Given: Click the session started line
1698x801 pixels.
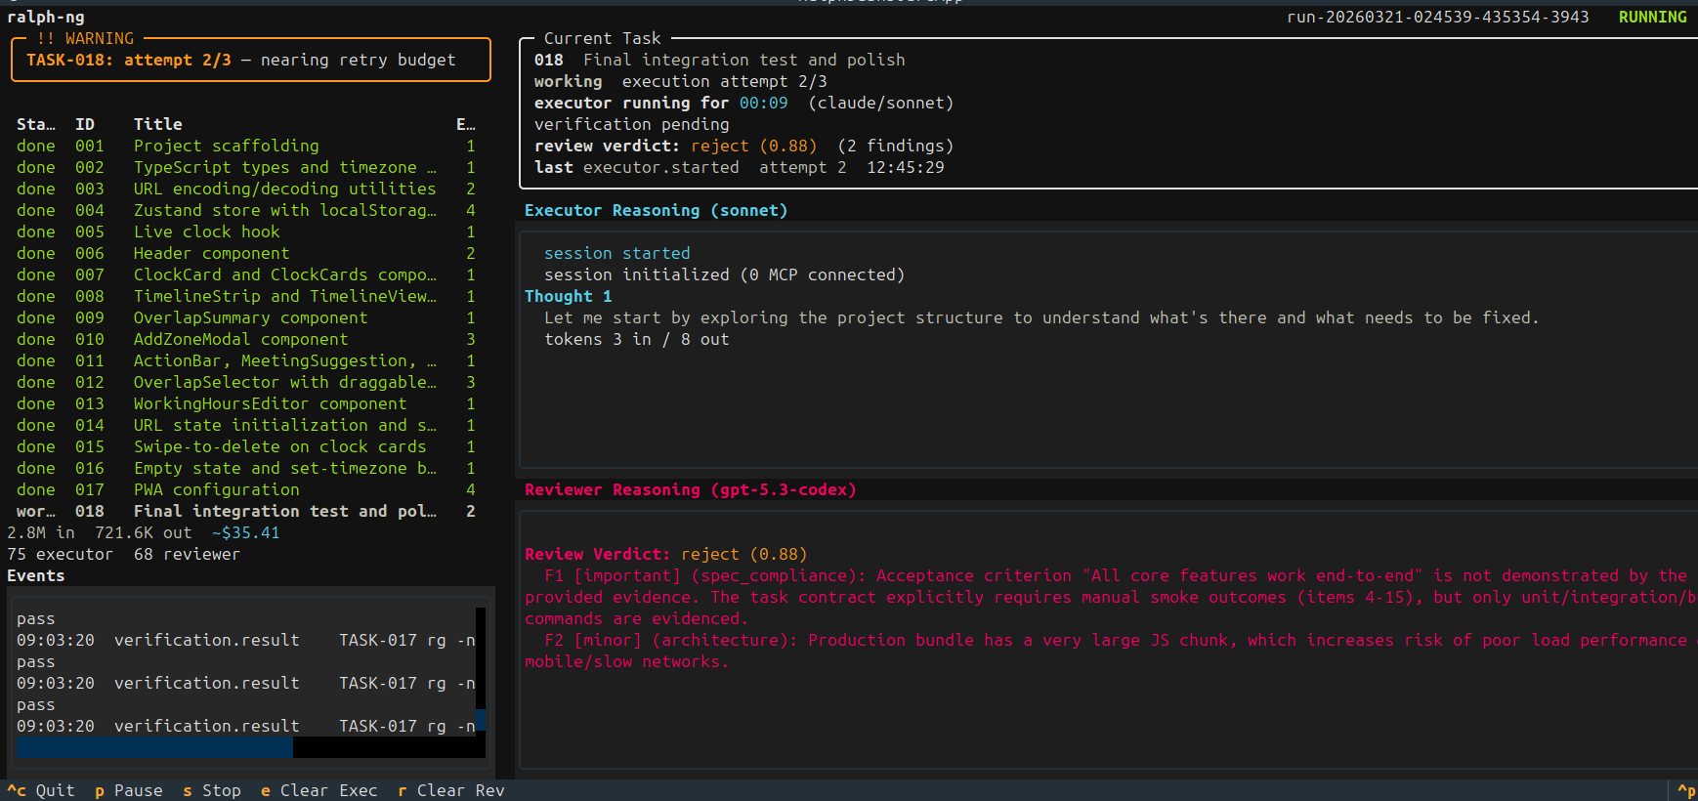Looking at the screenshot, I should tap(617, 253).
